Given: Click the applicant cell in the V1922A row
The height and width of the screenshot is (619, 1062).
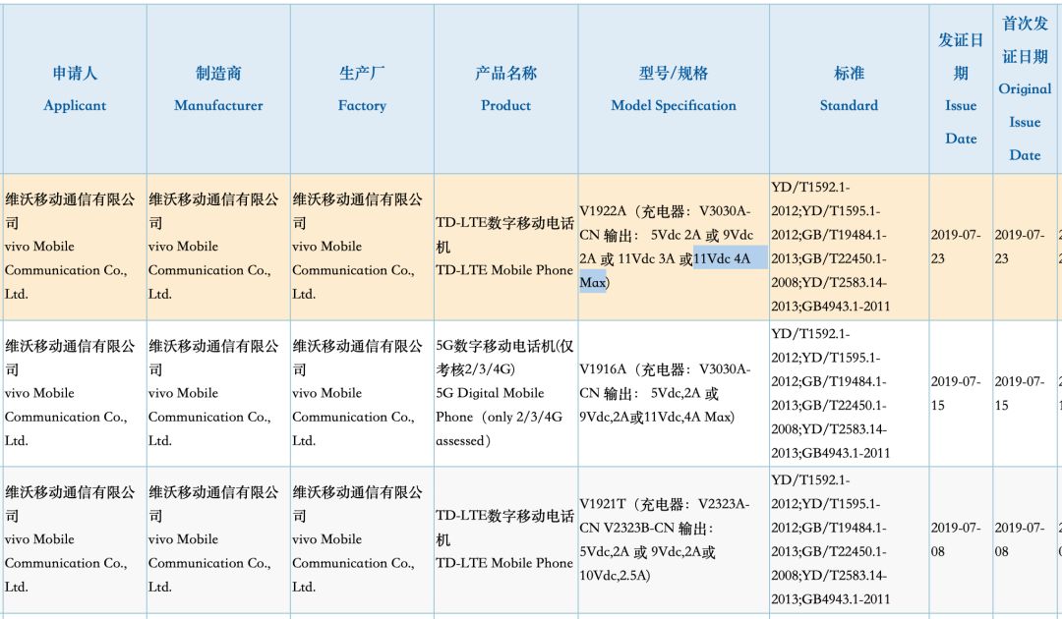Looking at the screenshot, I should [75, 247].
